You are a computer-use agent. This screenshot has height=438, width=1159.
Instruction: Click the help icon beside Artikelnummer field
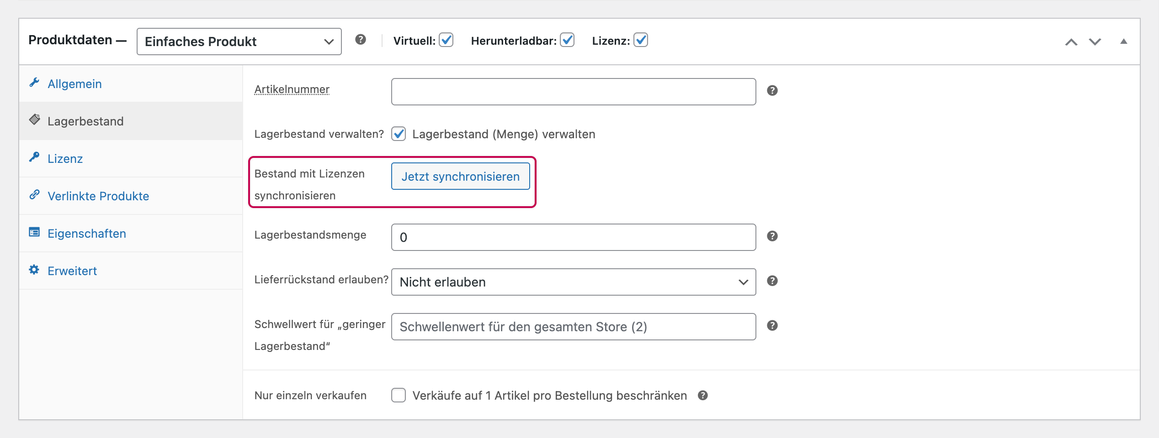tap(772, 91)
